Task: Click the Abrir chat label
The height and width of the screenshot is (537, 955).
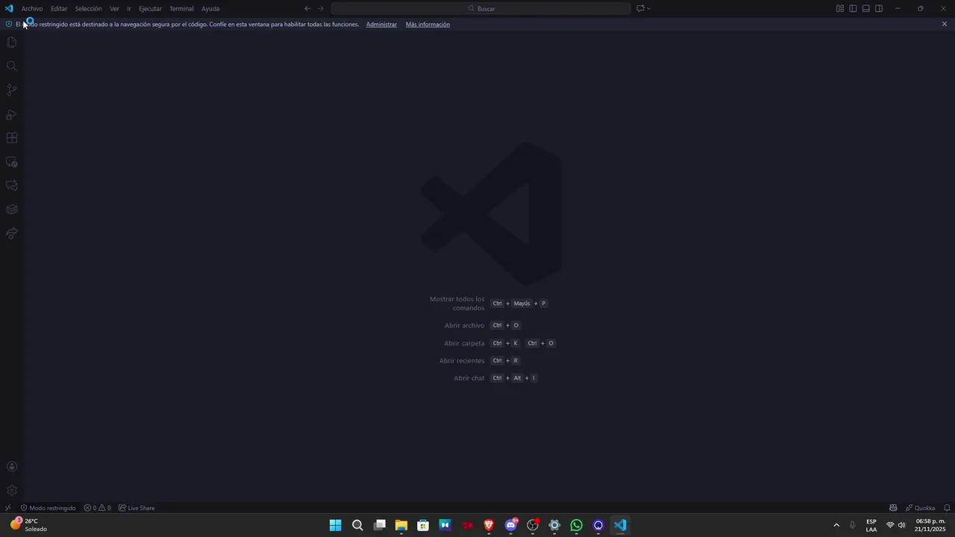Action: pos(469,379)
